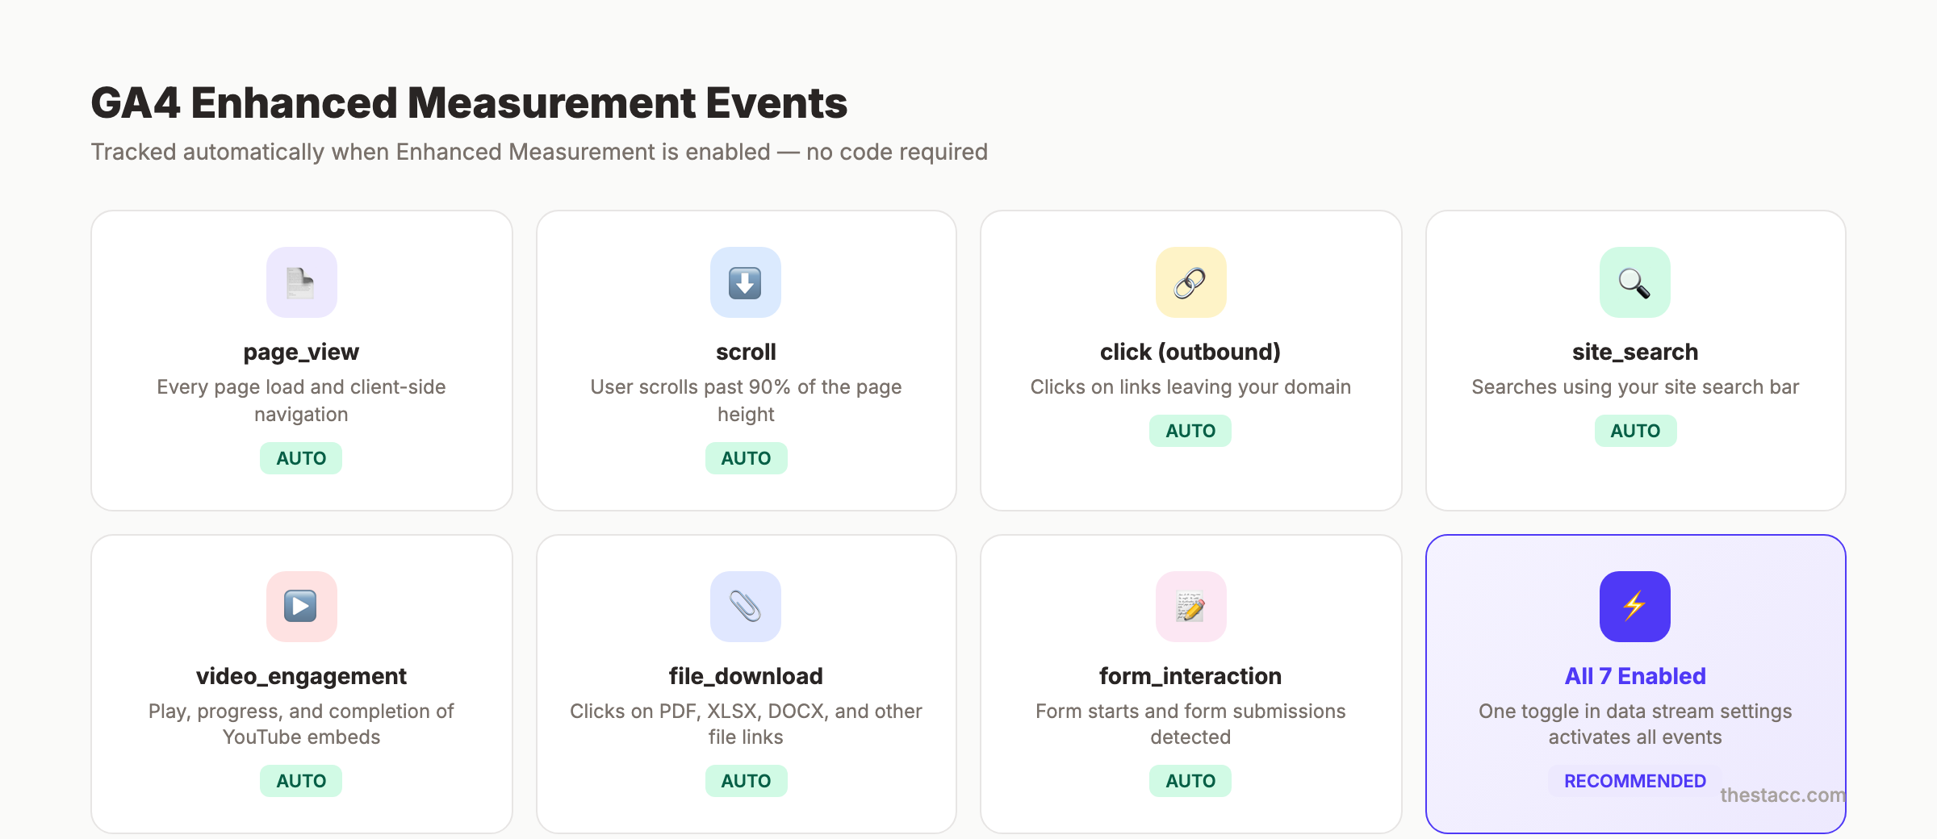Click the magnifying glass icon on site_search card
The height and width of the screenshot is (839, 1937).
1635,282
